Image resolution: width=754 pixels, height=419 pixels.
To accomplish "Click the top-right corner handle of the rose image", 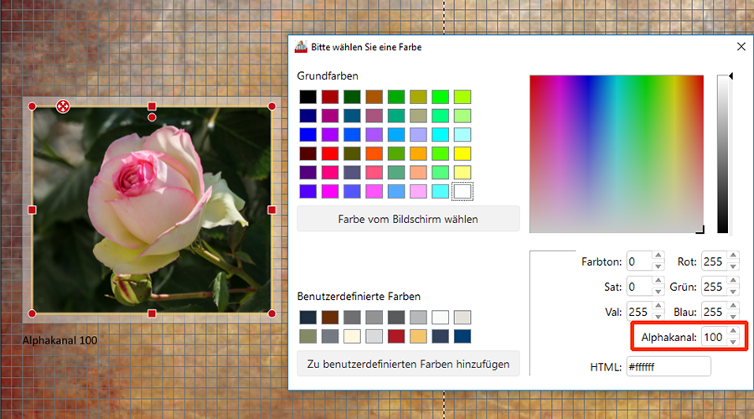I will (x=271, y=106).
